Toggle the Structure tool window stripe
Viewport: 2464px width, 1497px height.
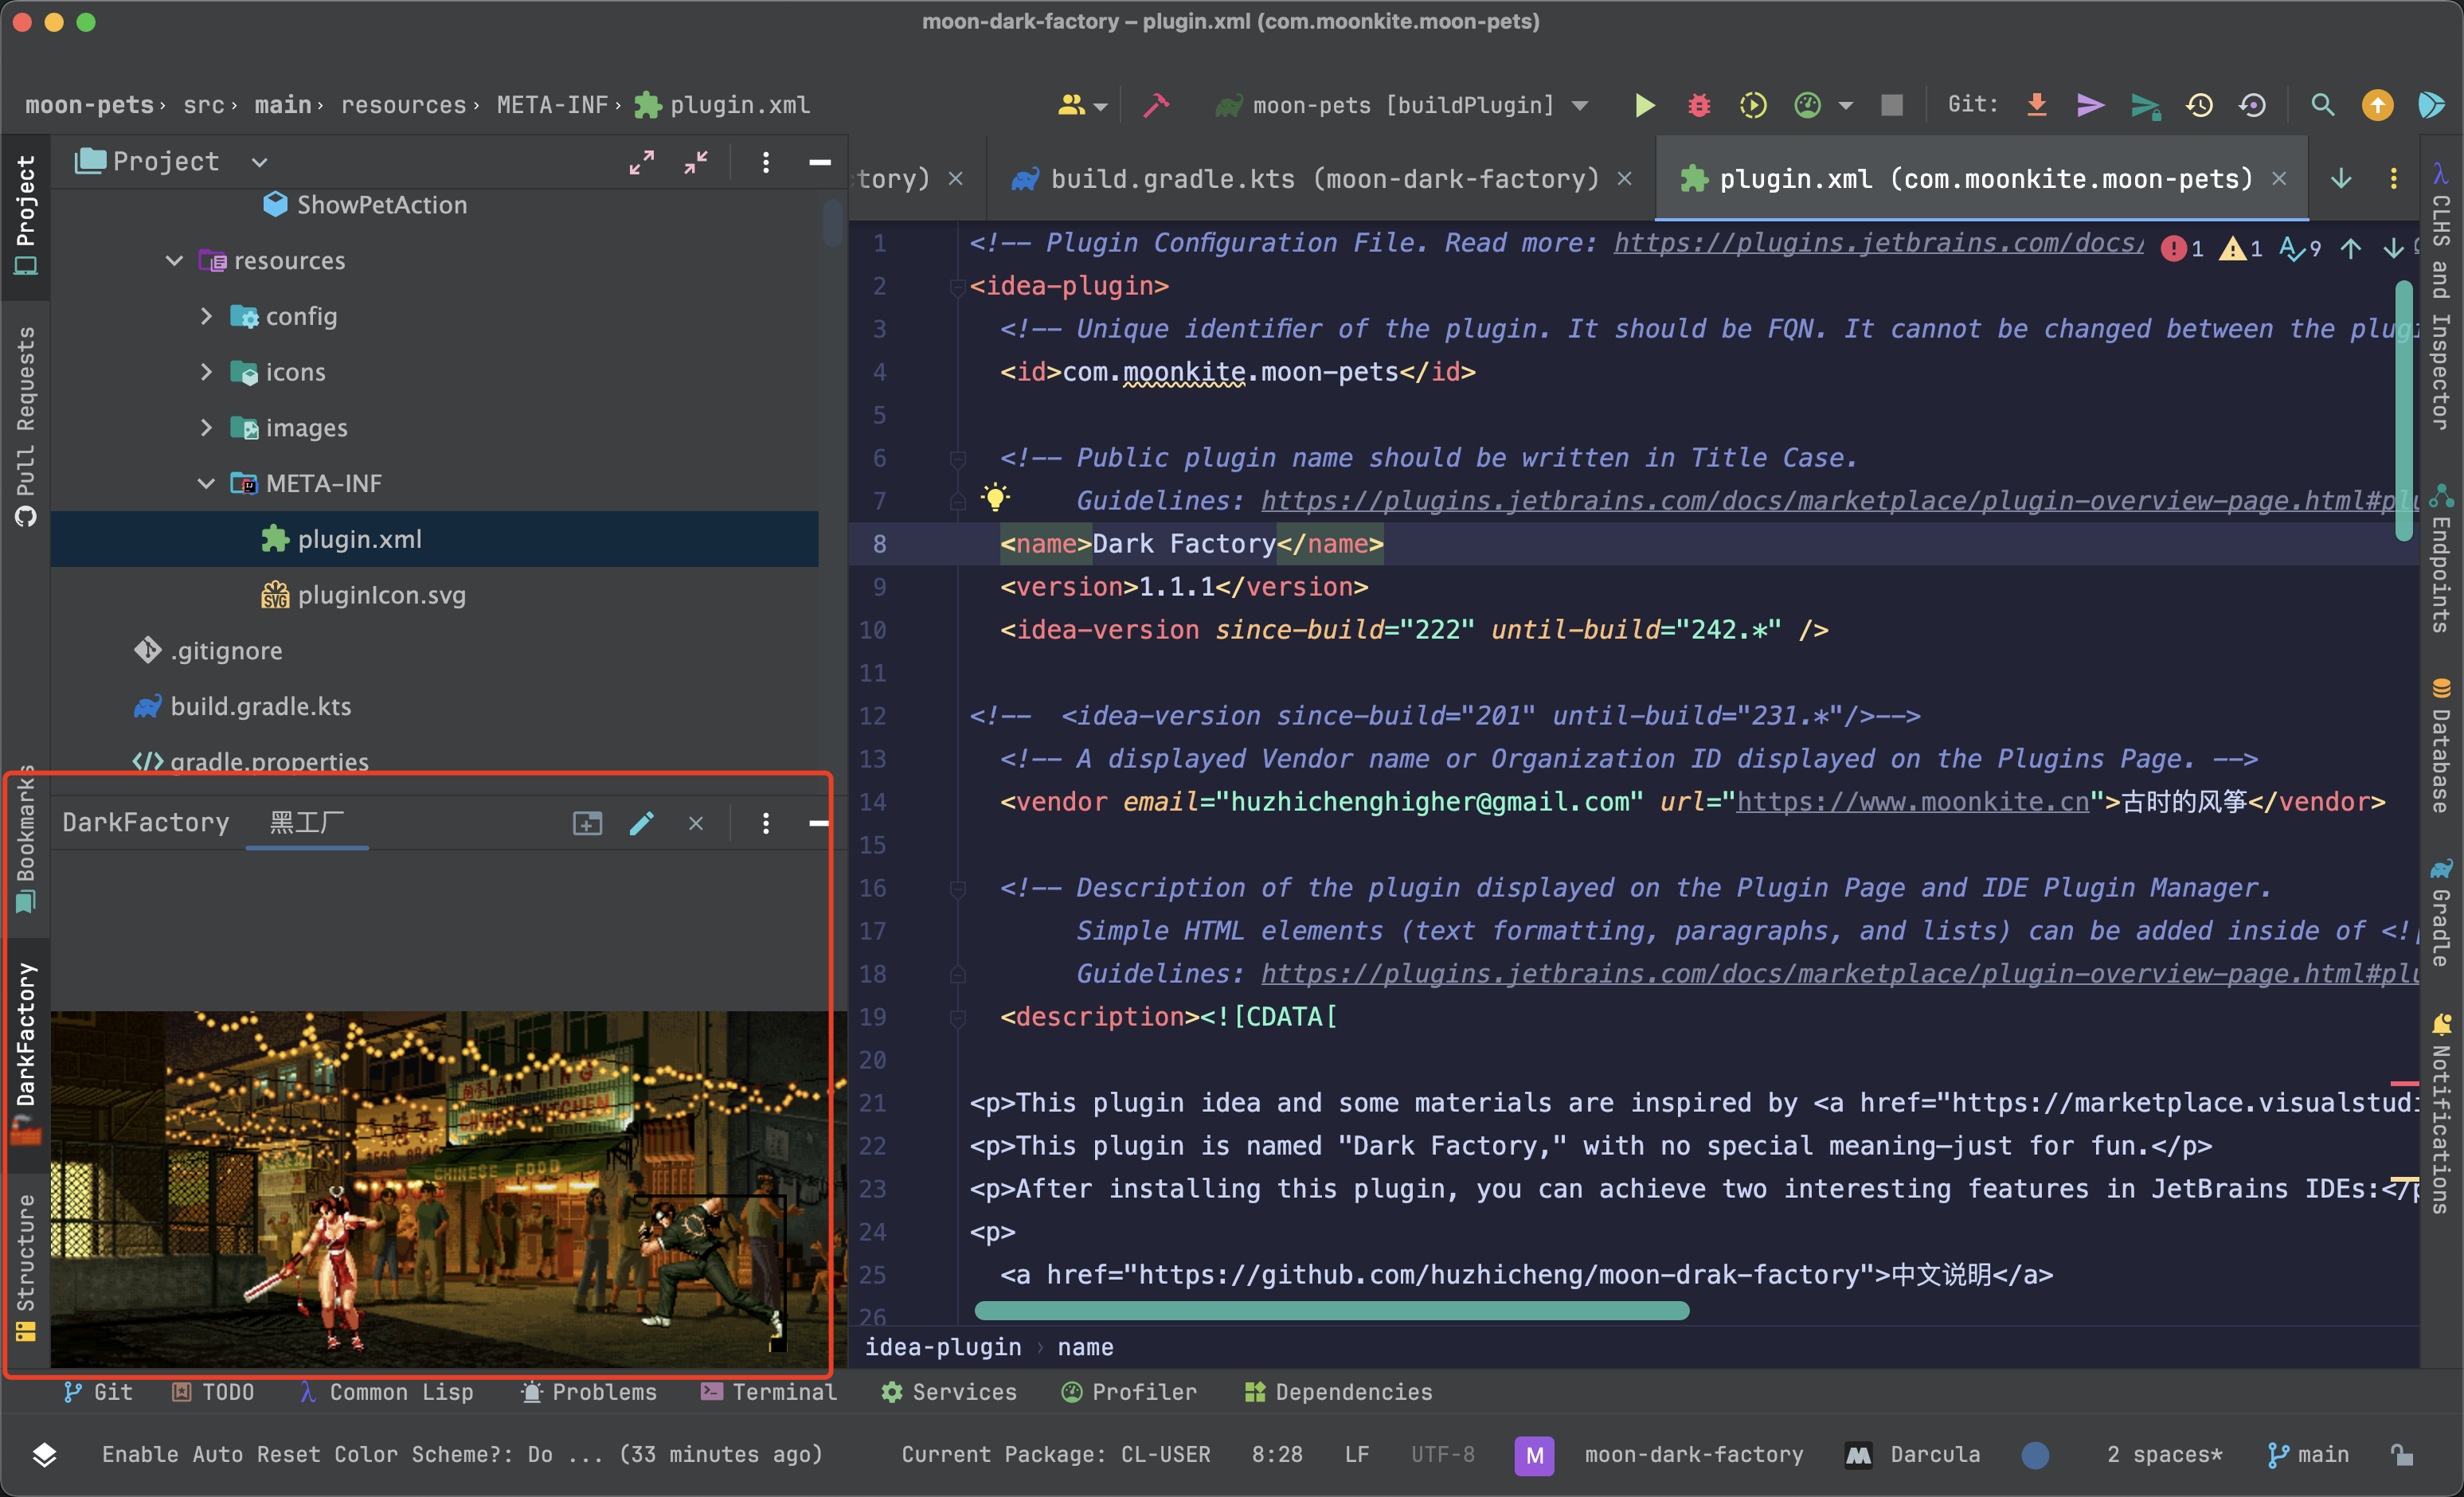coord(25,1265)
